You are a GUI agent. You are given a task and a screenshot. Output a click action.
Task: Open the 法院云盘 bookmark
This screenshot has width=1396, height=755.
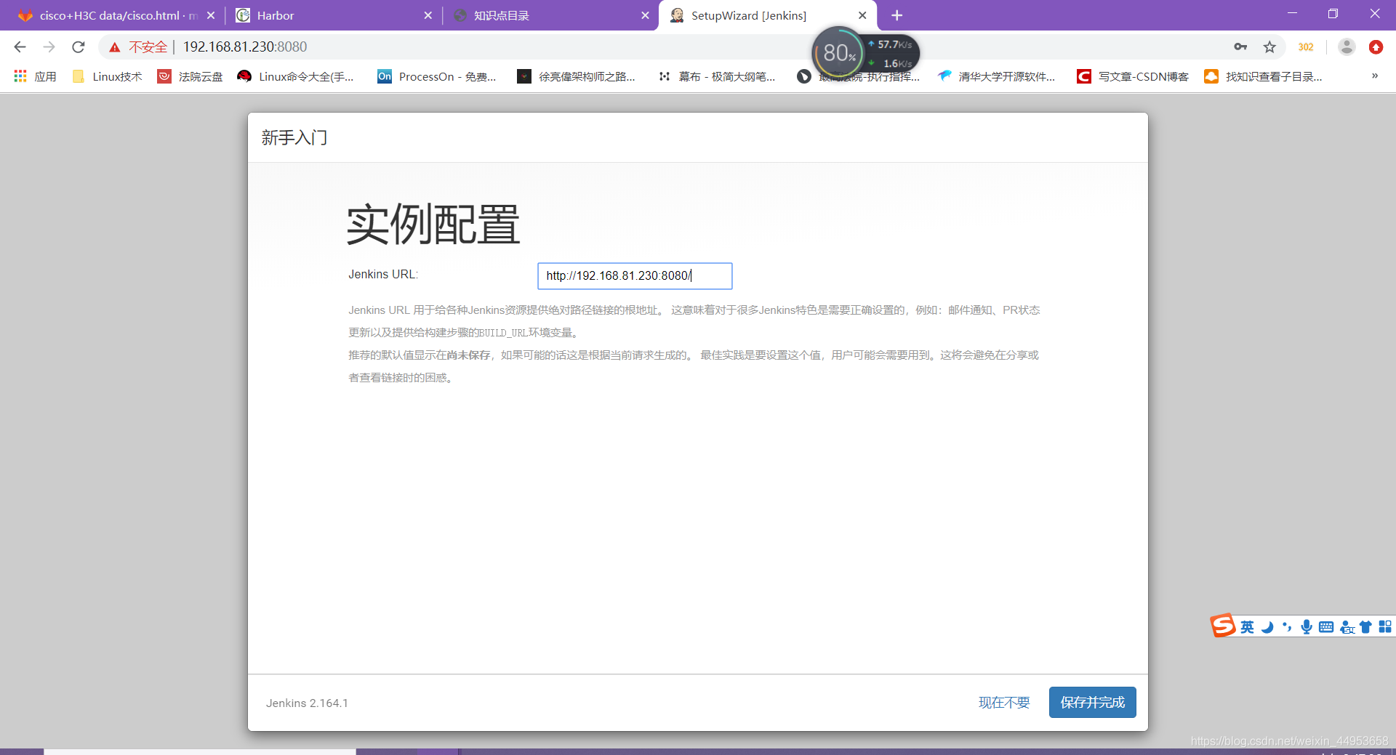[x=190, y=76]
